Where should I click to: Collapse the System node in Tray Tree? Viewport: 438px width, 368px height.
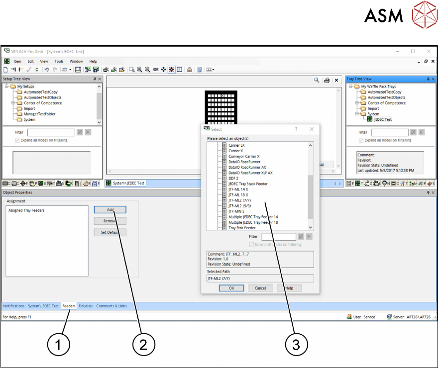click(x=357, y=114)
